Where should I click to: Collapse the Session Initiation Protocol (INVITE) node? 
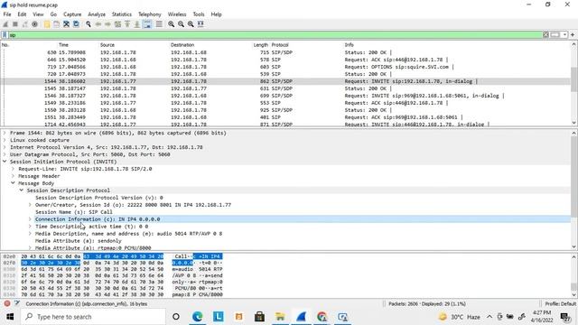click(5, 162)
